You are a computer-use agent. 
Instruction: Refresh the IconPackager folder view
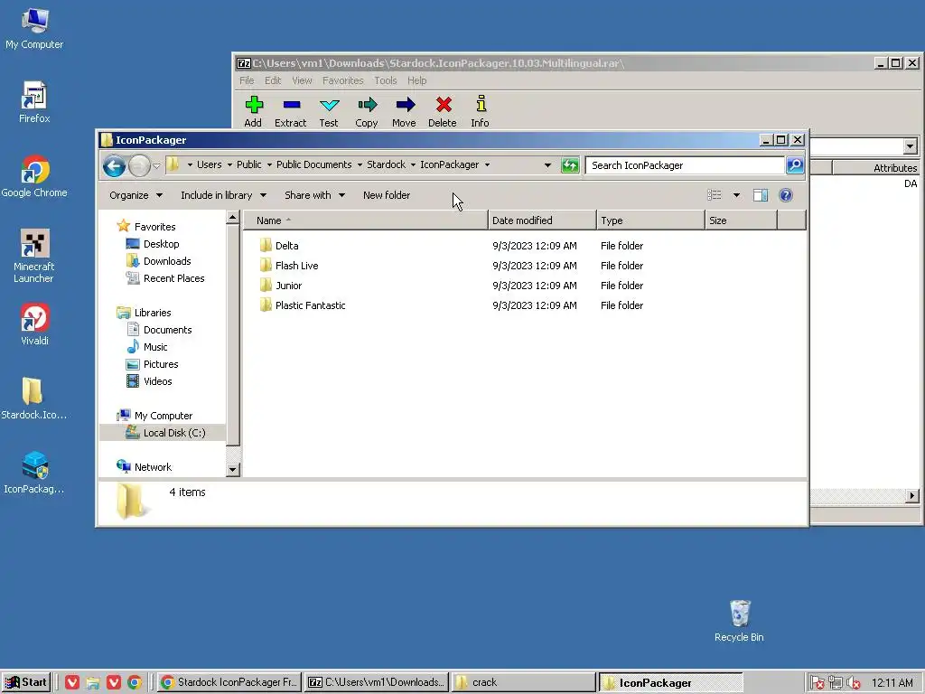570,165
